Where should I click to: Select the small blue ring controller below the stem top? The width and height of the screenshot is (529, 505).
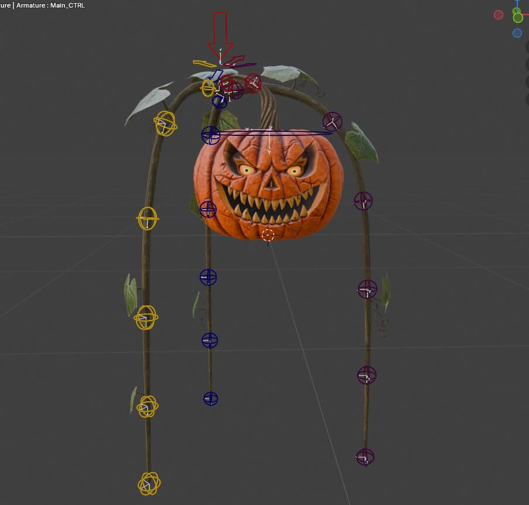(x=219, y=101)
